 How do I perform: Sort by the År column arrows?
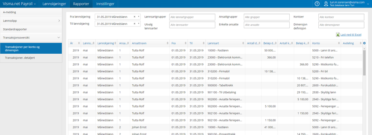pyautogui.click(x=79, y=43)
